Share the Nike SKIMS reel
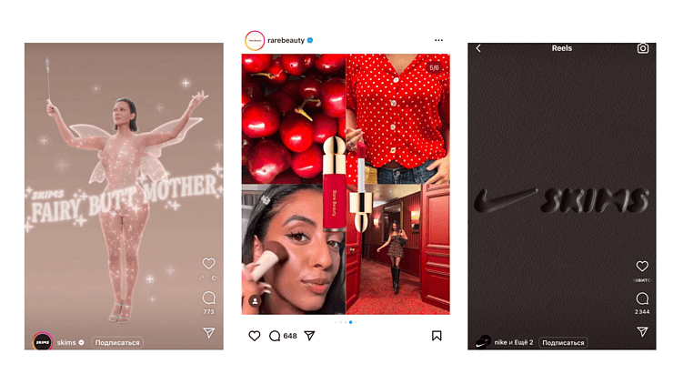Screen dimensions: 683x384 642,332
